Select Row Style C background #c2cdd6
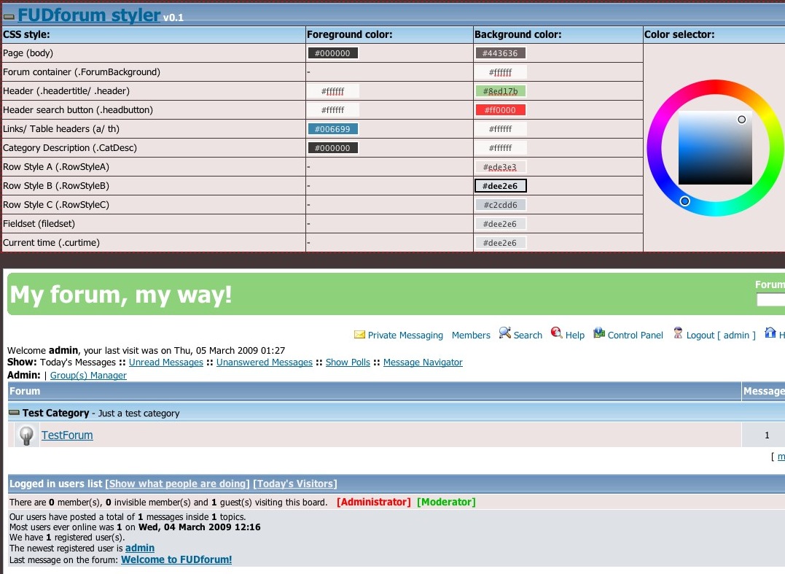Viewport: 785px width, 574px height. (500, 205)
